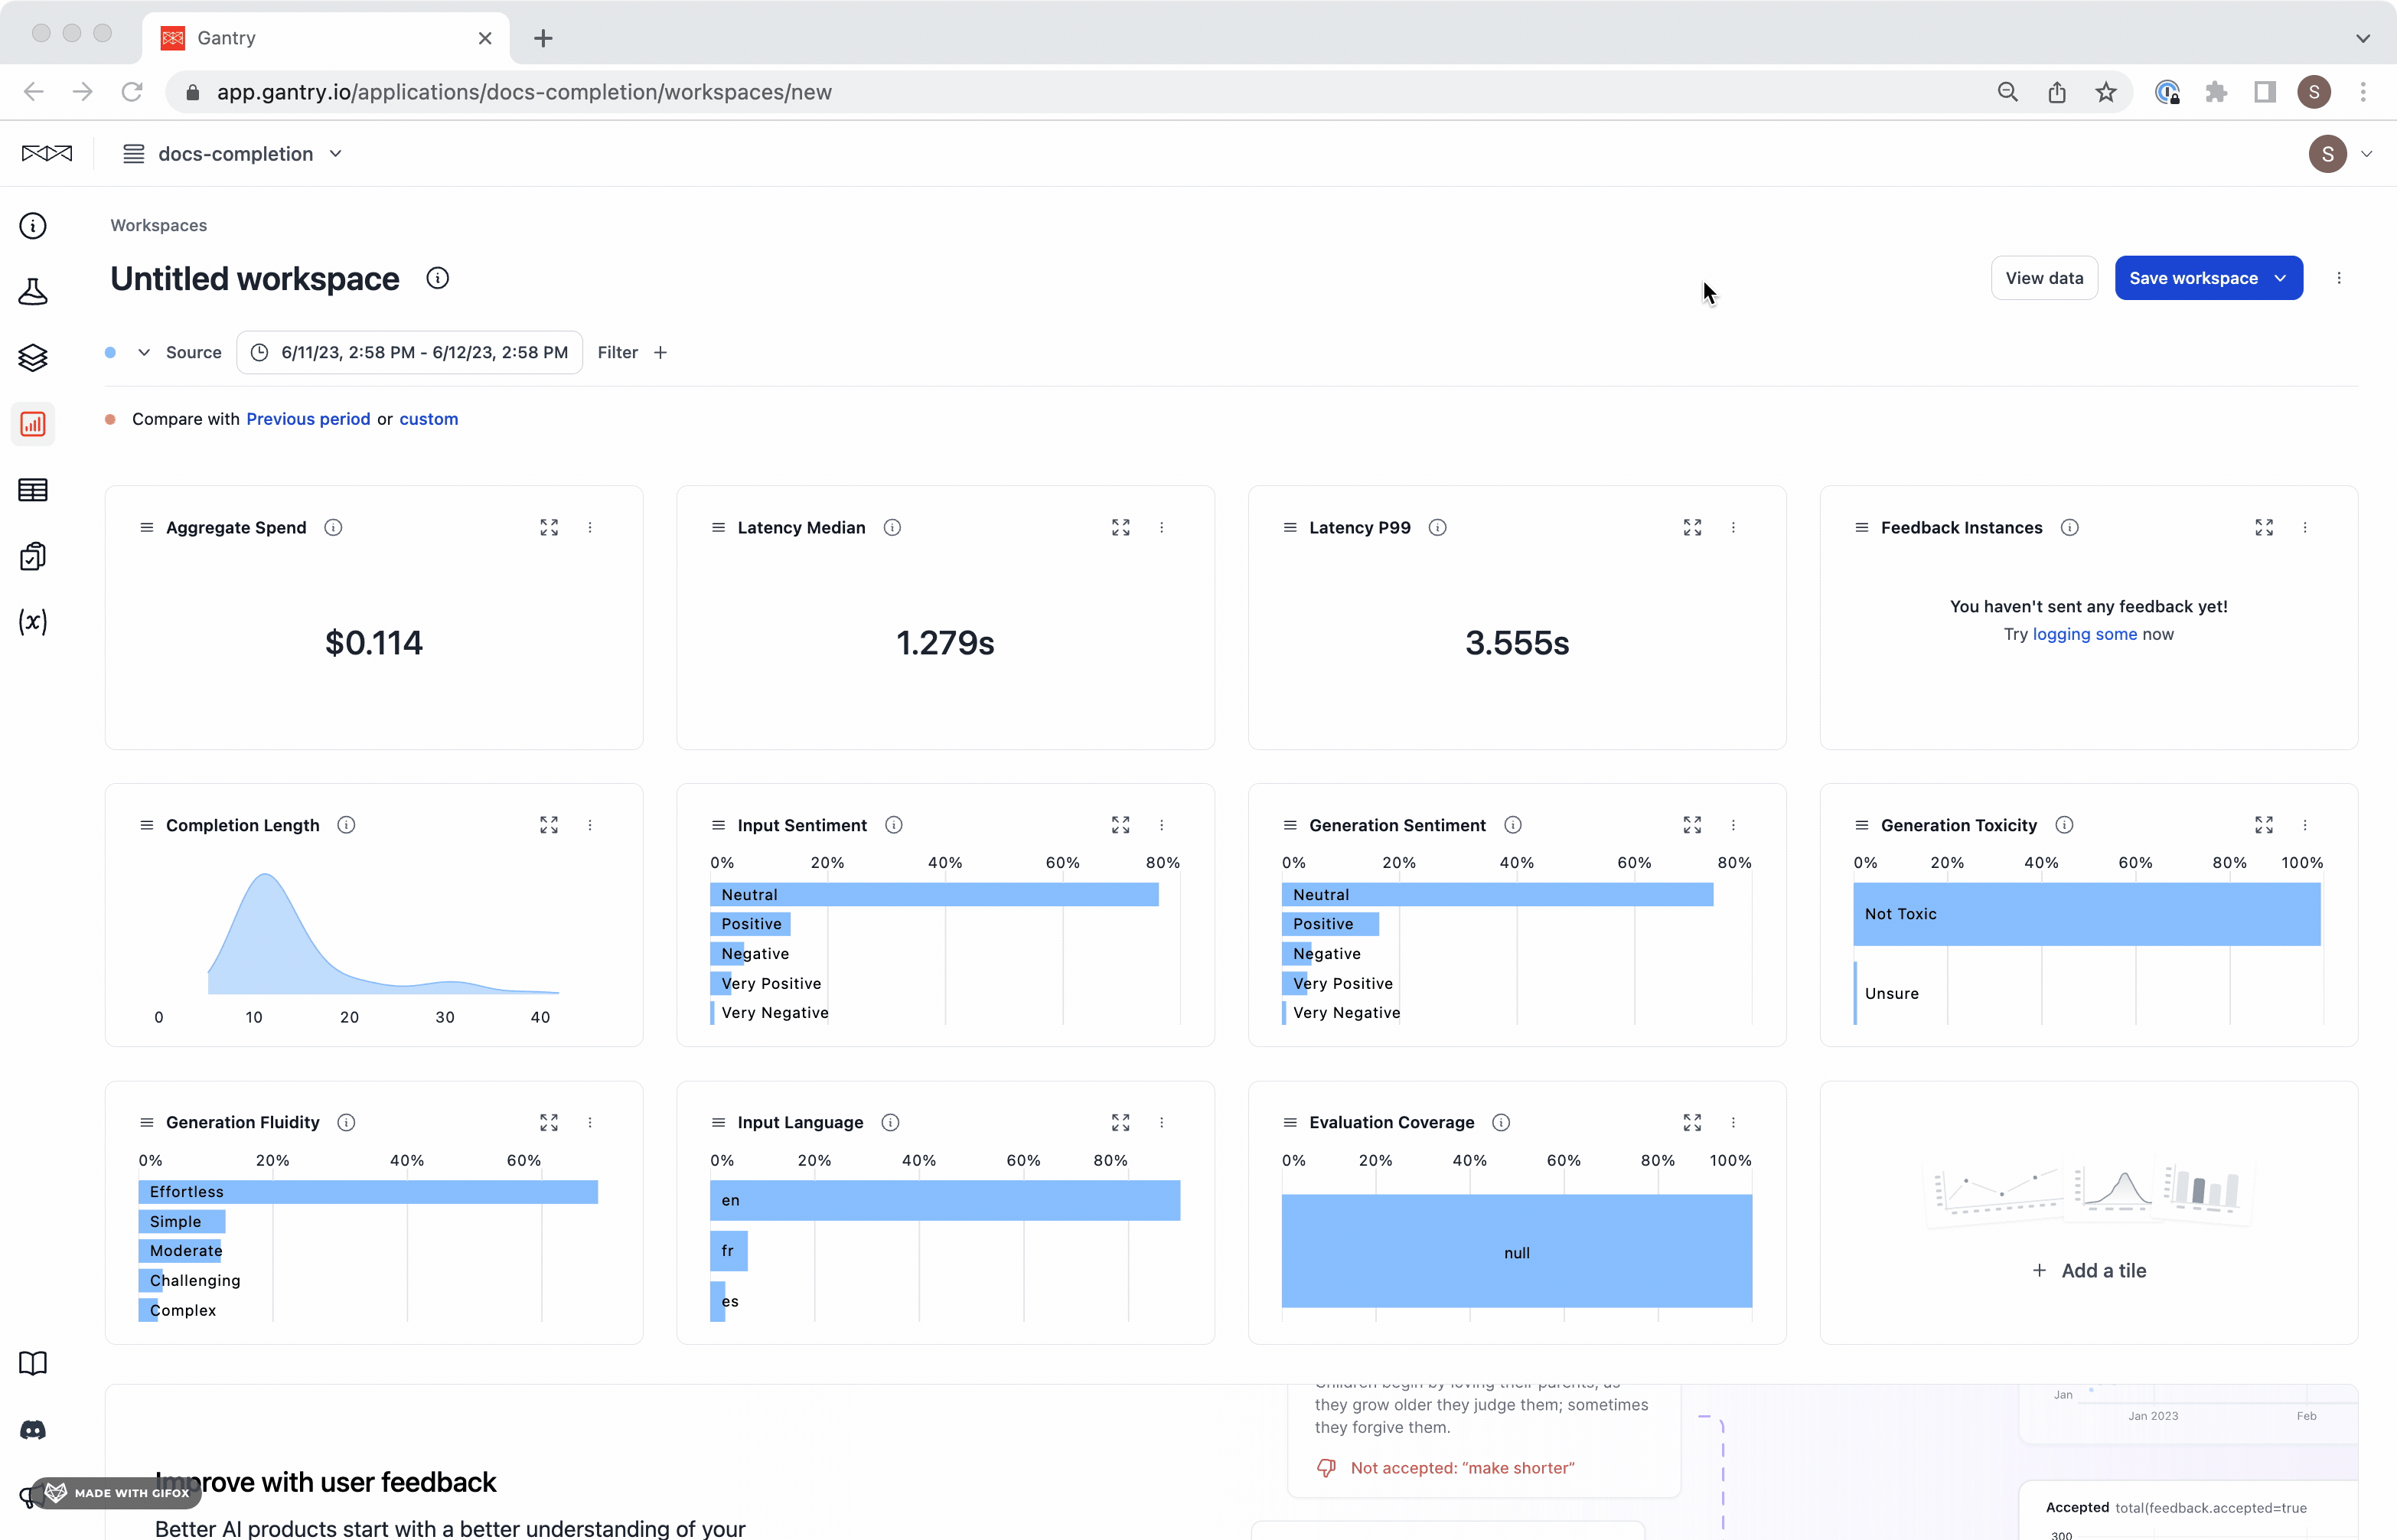The height and width of the screenshot is (1540, 2397).
Task: Click the View data button
Action: [2043, 278]
